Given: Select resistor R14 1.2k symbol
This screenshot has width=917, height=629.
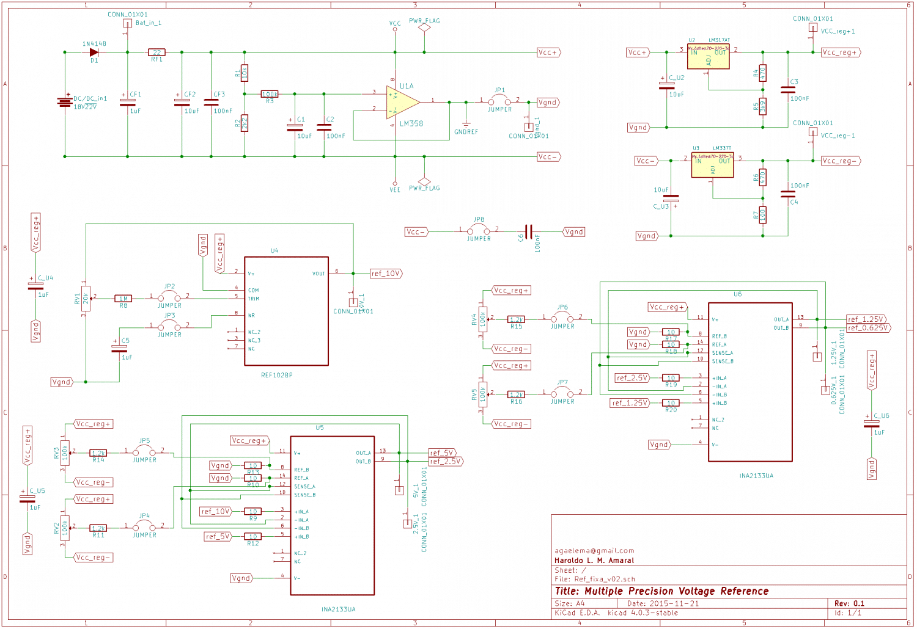Looking at the screenshot, I should pyautogui.click(x=98, y=453).
